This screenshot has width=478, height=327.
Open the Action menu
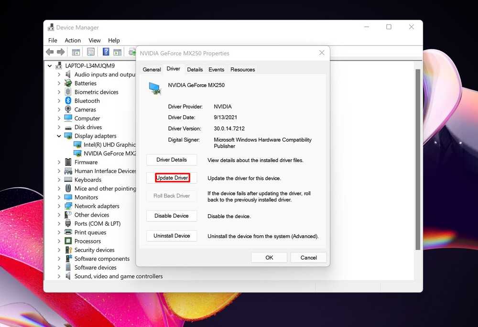[x=73, y=41]
